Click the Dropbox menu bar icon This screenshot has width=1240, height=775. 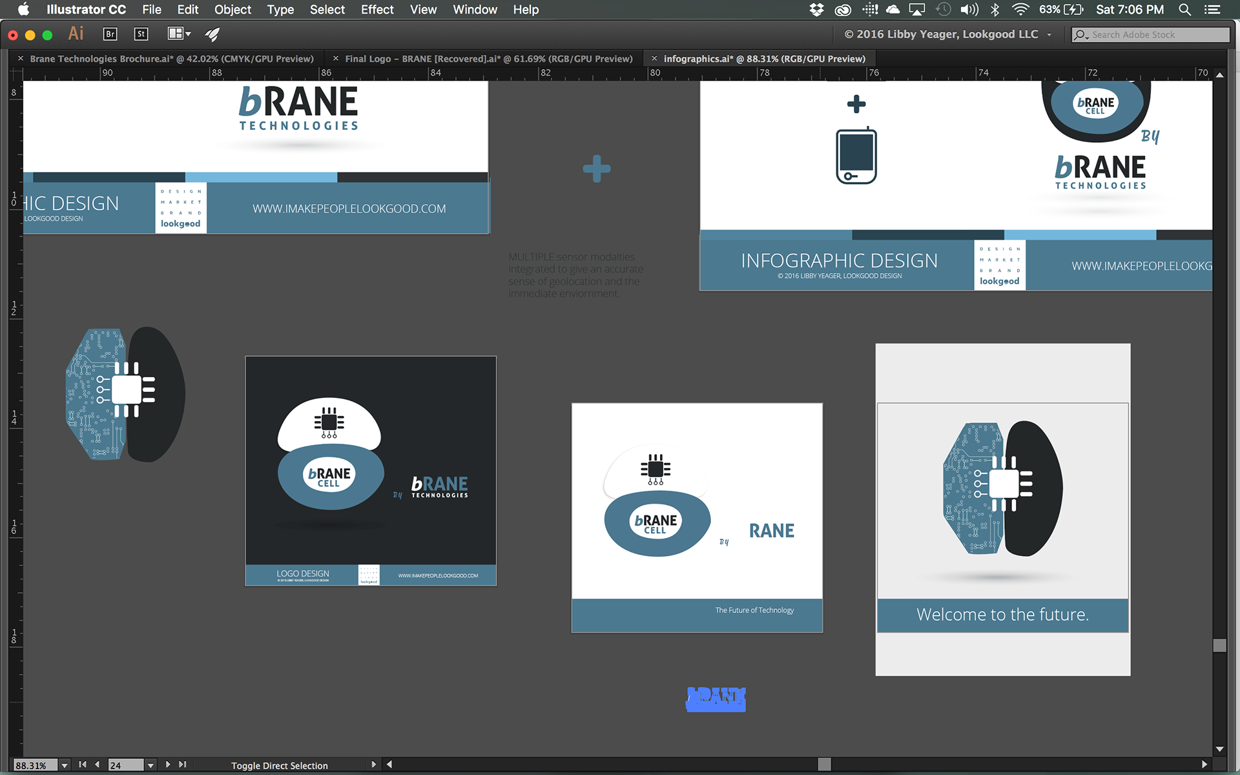pos(816,9)
